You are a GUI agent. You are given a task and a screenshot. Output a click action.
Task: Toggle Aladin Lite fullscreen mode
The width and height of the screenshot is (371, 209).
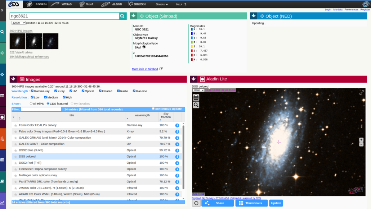click(362, 93)
